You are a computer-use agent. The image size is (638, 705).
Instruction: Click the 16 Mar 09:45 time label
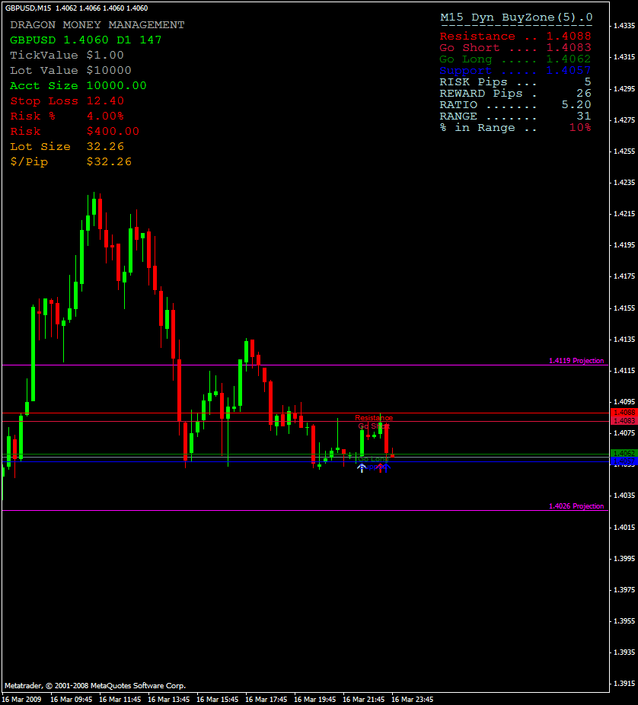(71, 699)
